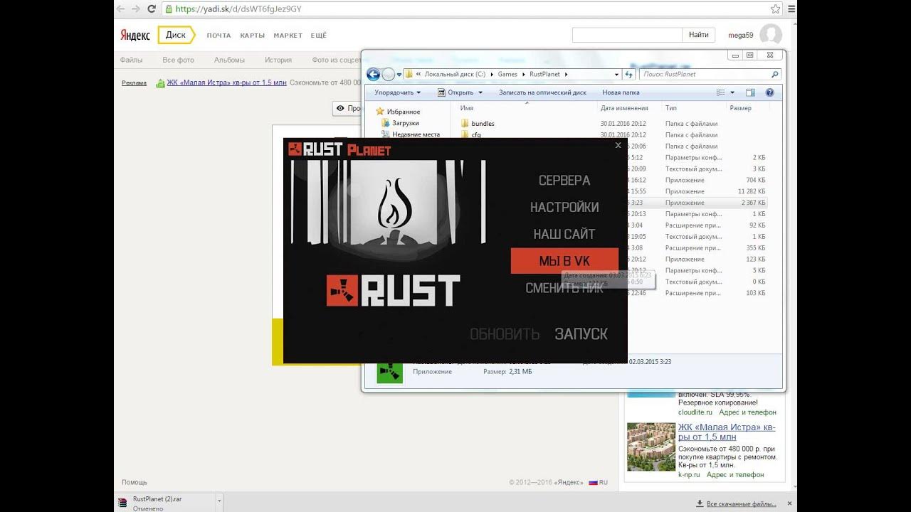Click the green Rust application icon in details pane
The height and width of the screenshot is (512, 911).
(x=389, y=371)
